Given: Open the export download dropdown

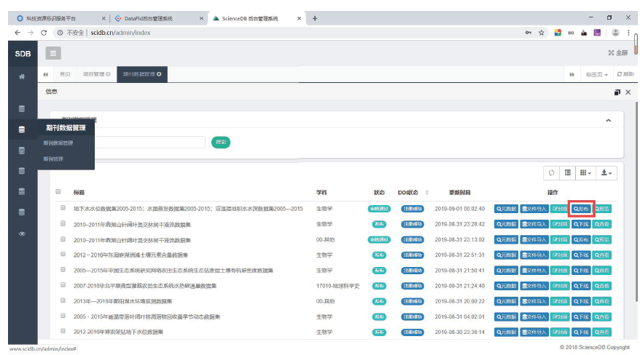Looking at the screenshot, I should 607,173.
